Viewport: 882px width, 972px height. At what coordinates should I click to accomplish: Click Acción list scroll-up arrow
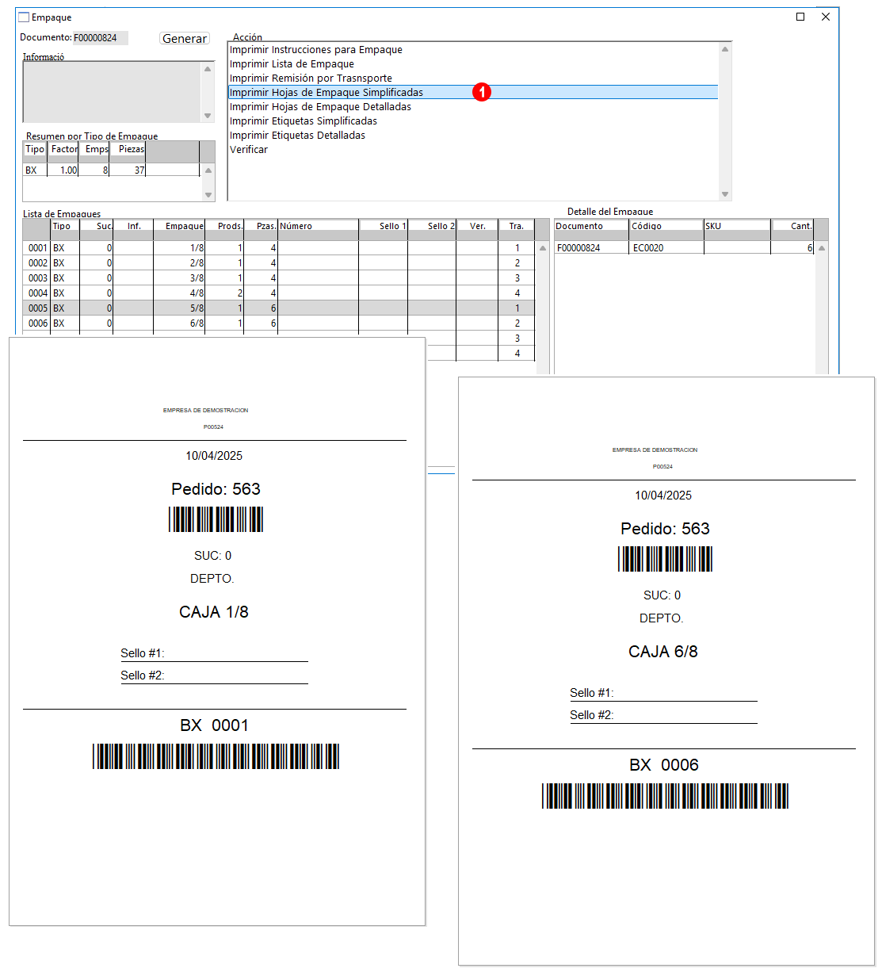pos(725,49)
